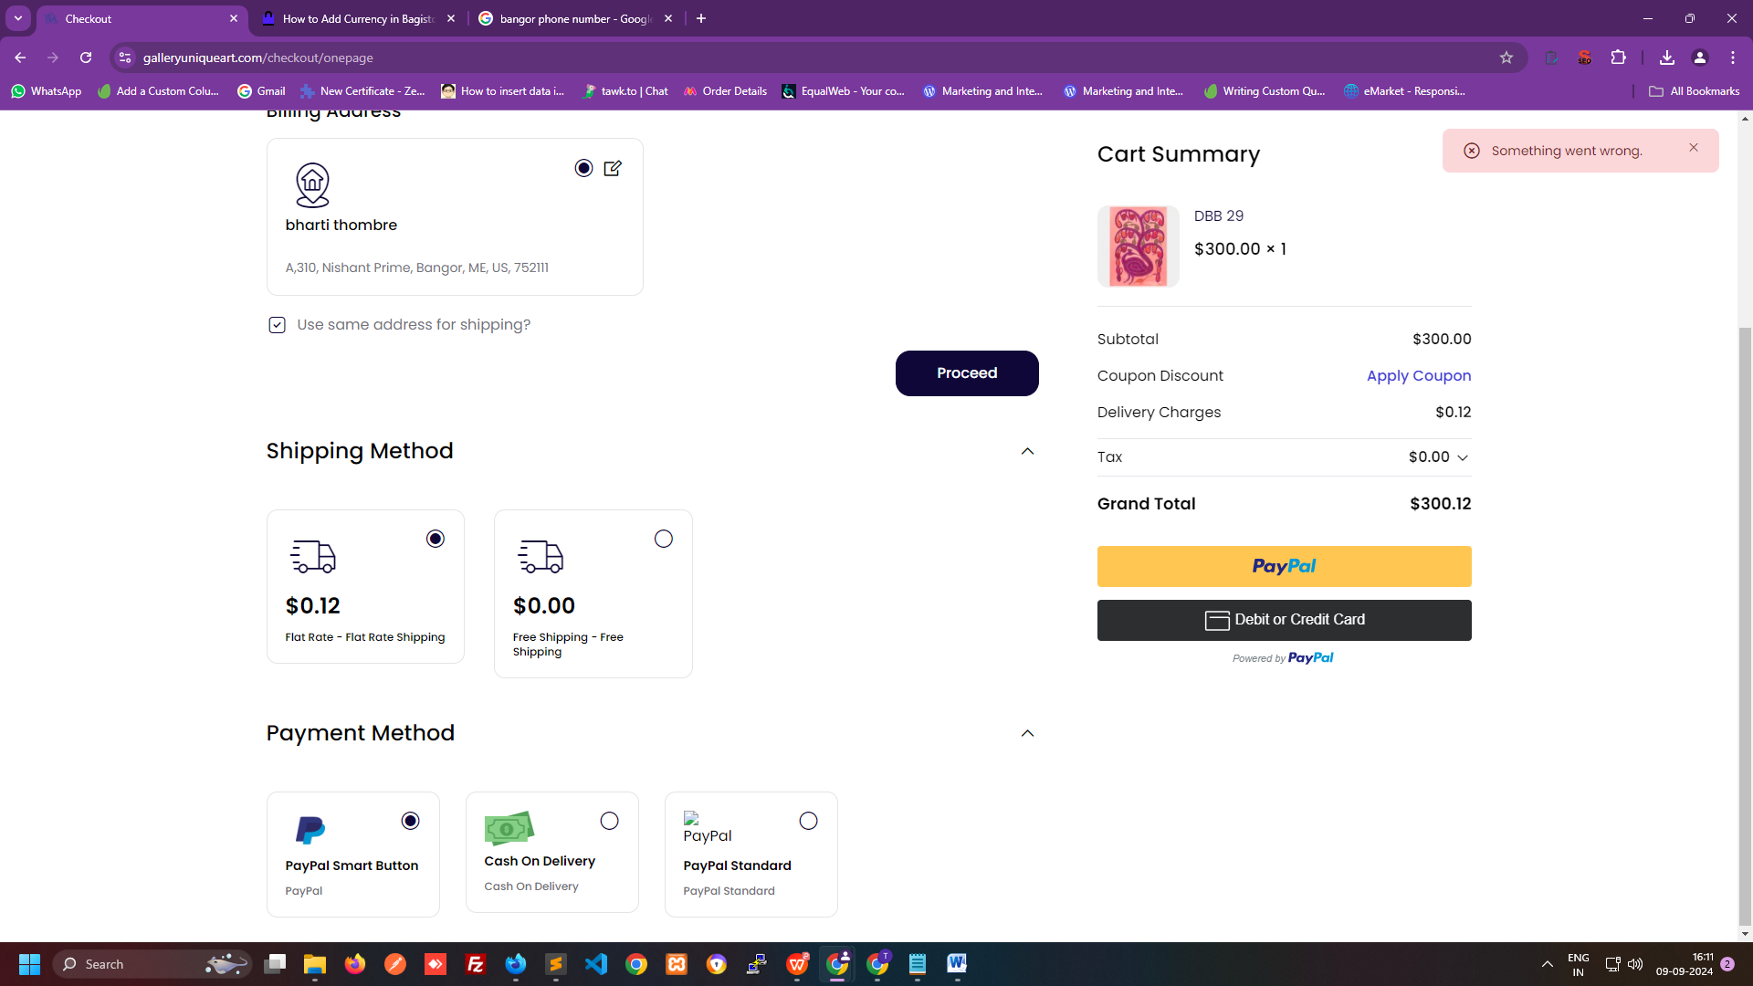
Task: Open the browser extensions puzzle icon
Action: click(x=1618, y=58)
